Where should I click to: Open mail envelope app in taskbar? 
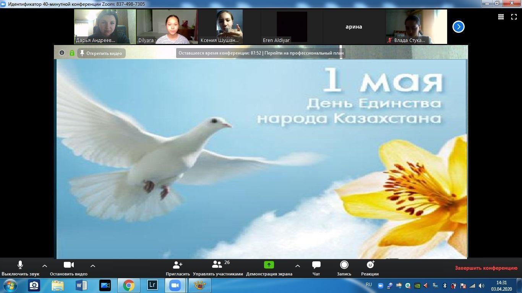105,285
